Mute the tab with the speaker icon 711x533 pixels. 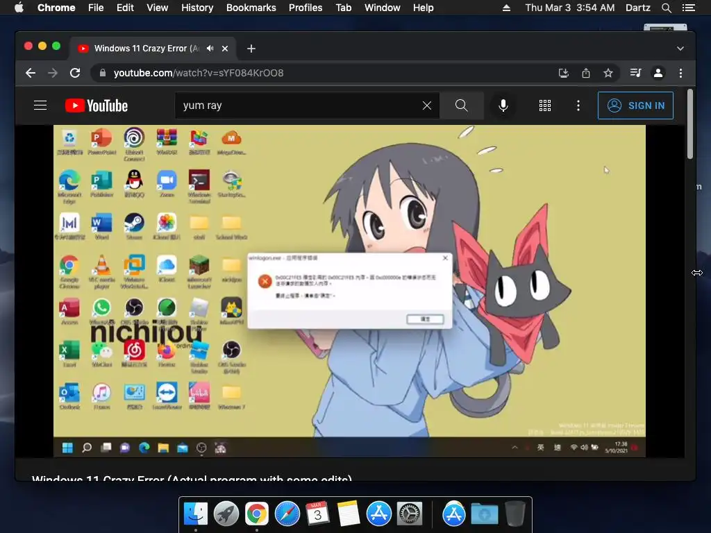[x=210, y=49]
